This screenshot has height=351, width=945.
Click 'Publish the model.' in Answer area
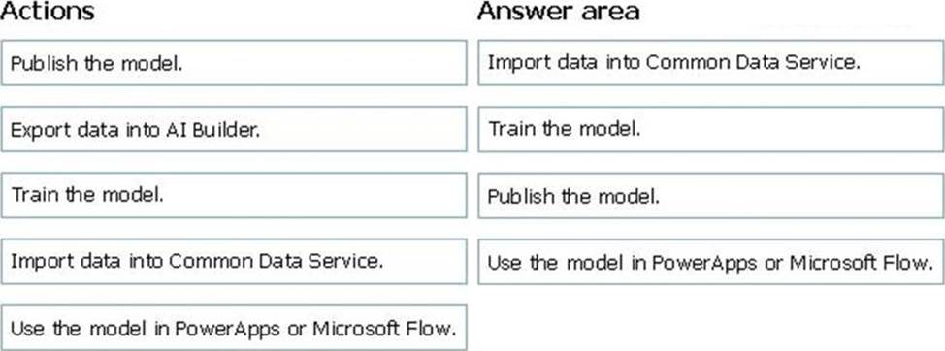point(710,195)
